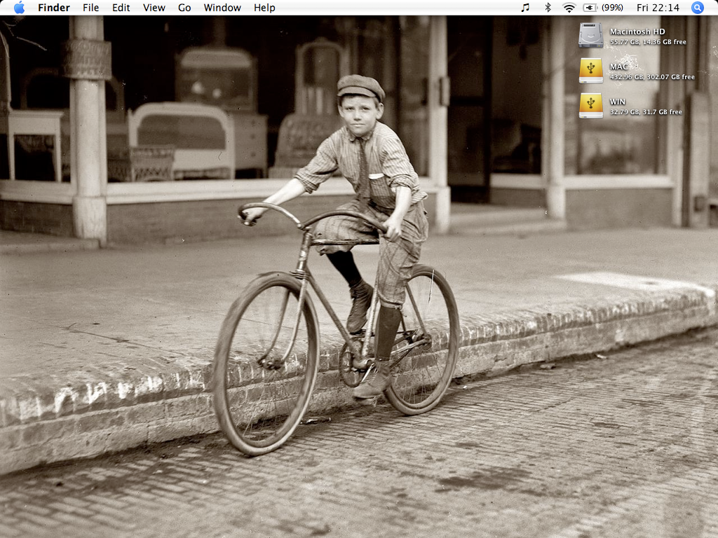The width and height of the screenshot is (718, 538).
Task: Click the music note menu bar icon
Action: (x=525, y=8)
